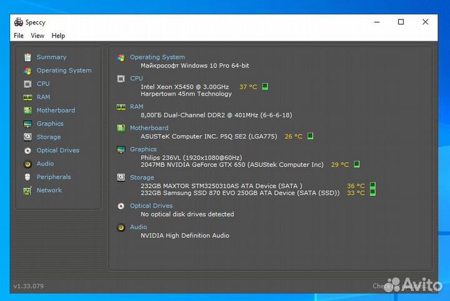Viewport: 450px width, 301px height.
Task: Click Samsung SSD 870 EVO drive entry
Action: (x=240, y=193)
